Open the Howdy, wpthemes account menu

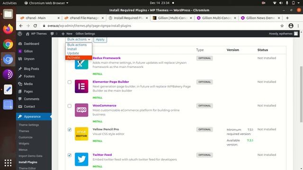(x=283, y=34)
